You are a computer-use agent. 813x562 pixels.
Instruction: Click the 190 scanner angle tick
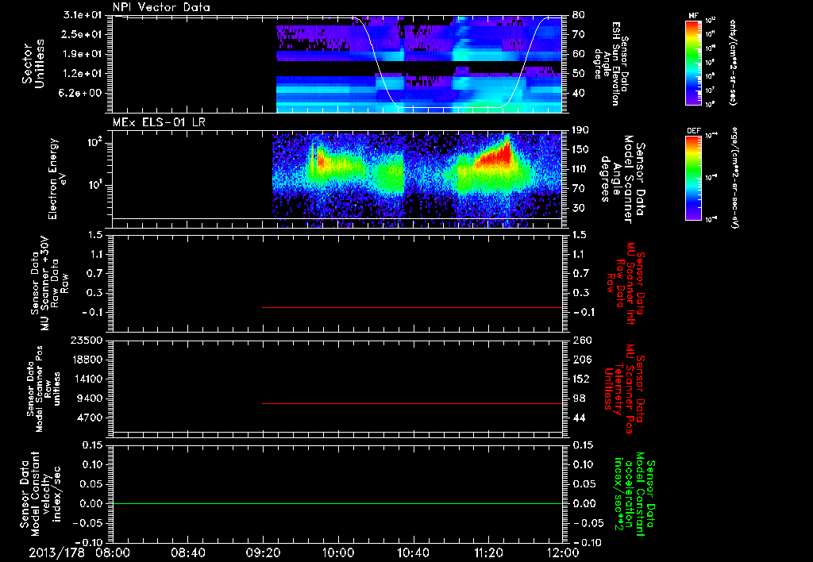[580, 130]
